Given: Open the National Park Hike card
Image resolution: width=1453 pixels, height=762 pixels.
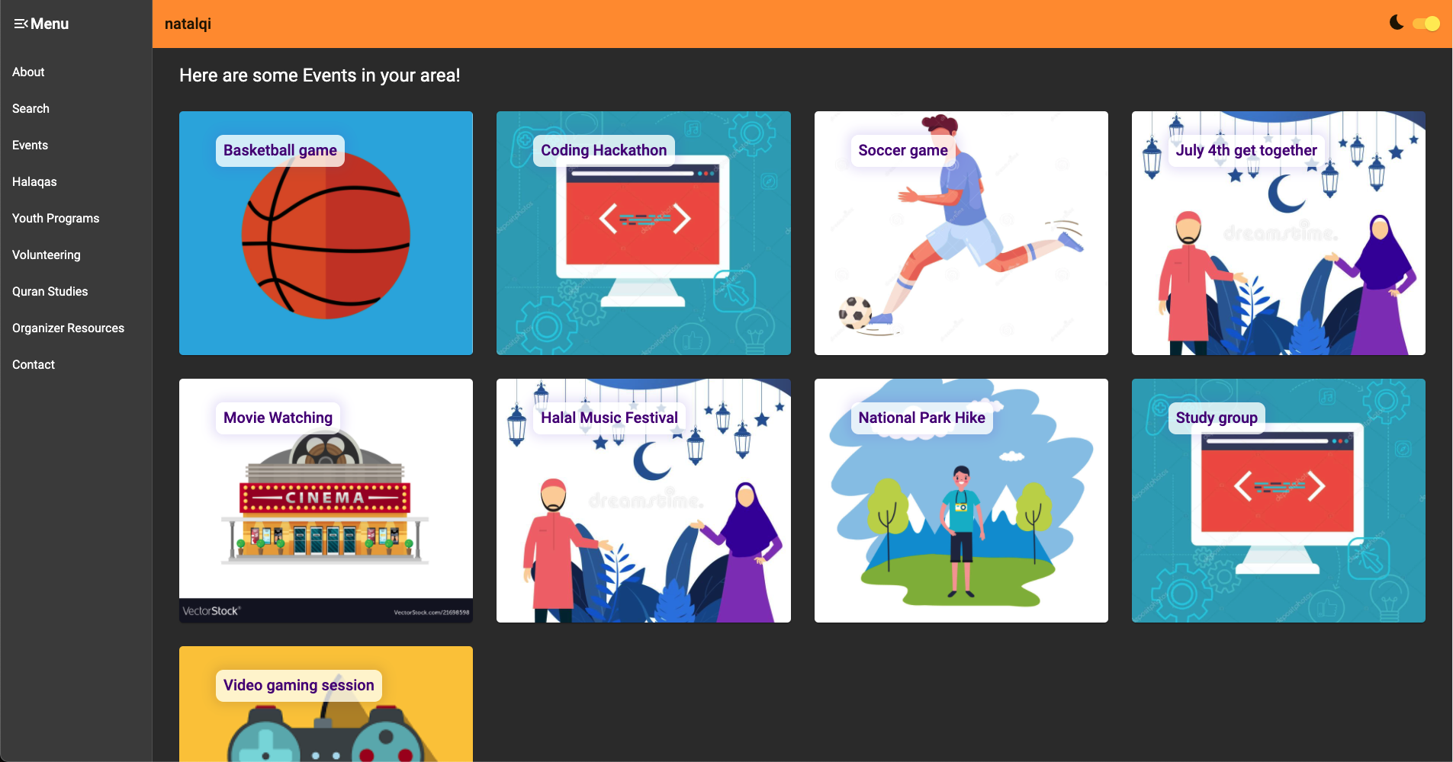Looking at the screenshot, I should tap(961, 501).
